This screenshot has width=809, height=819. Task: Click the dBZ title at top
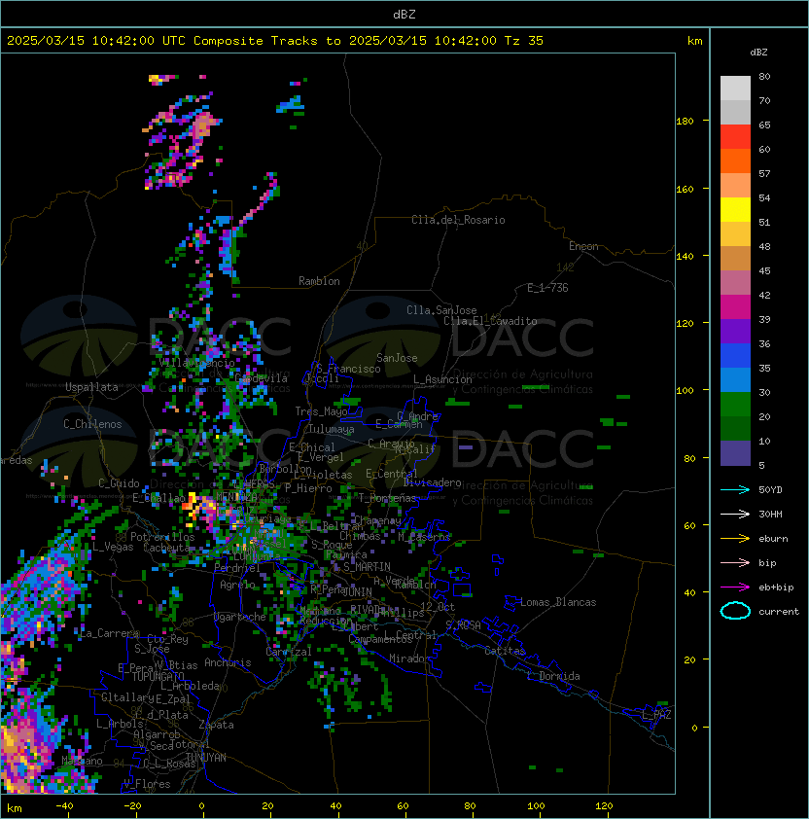coord(404,15)
